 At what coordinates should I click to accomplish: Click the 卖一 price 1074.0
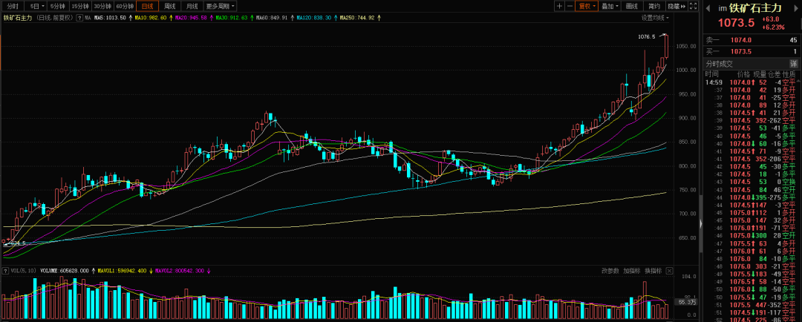(x=740, y=40)
